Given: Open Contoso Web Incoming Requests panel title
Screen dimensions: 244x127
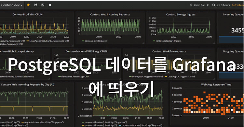Looking at the screenshot, I should pyautogui.click(x=110, y=14).
